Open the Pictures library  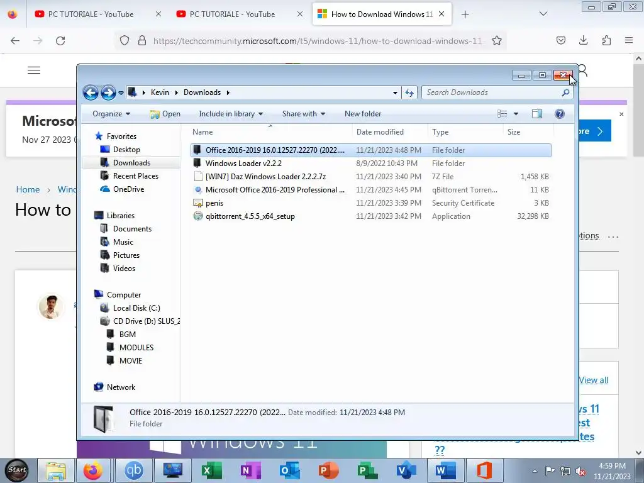126,255
